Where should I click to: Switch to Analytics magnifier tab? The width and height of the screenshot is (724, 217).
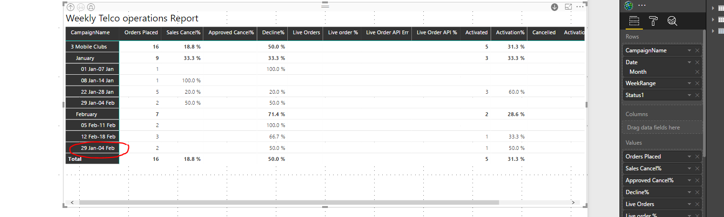coord(672,21)
